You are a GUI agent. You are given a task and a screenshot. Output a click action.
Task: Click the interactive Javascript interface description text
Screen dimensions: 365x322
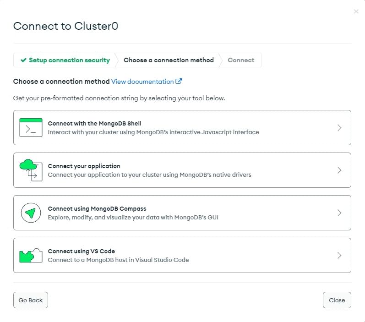click(153, 132)
